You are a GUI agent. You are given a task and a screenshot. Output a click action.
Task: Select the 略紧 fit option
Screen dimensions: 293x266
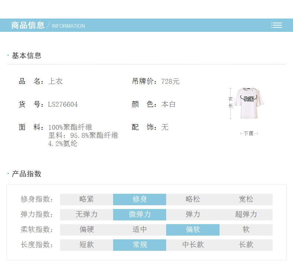point(86,199)
